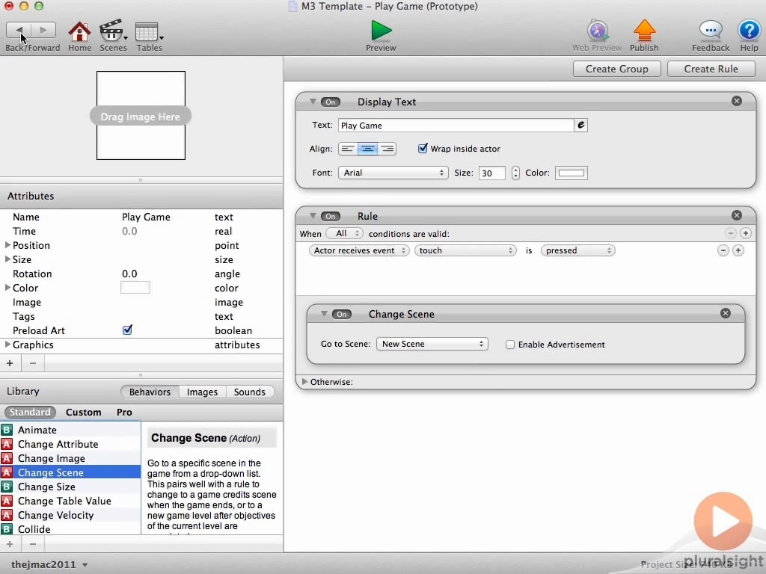Add a library item with the plus button

[x=10, y=544]
